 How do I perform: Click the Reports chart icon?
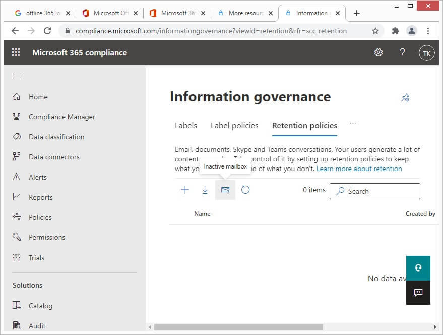(x=17, y=197)
